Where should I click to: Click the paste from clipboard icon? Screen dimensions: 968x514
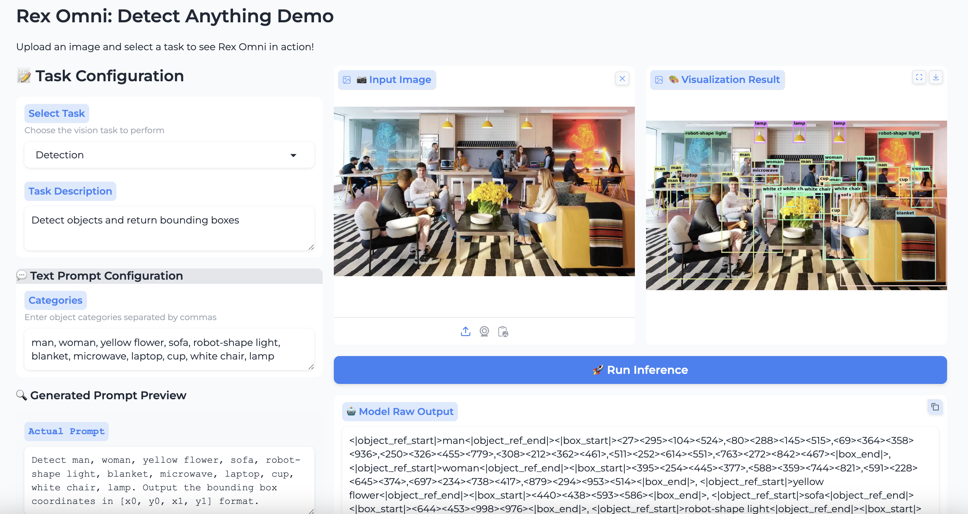click(503, 331)
